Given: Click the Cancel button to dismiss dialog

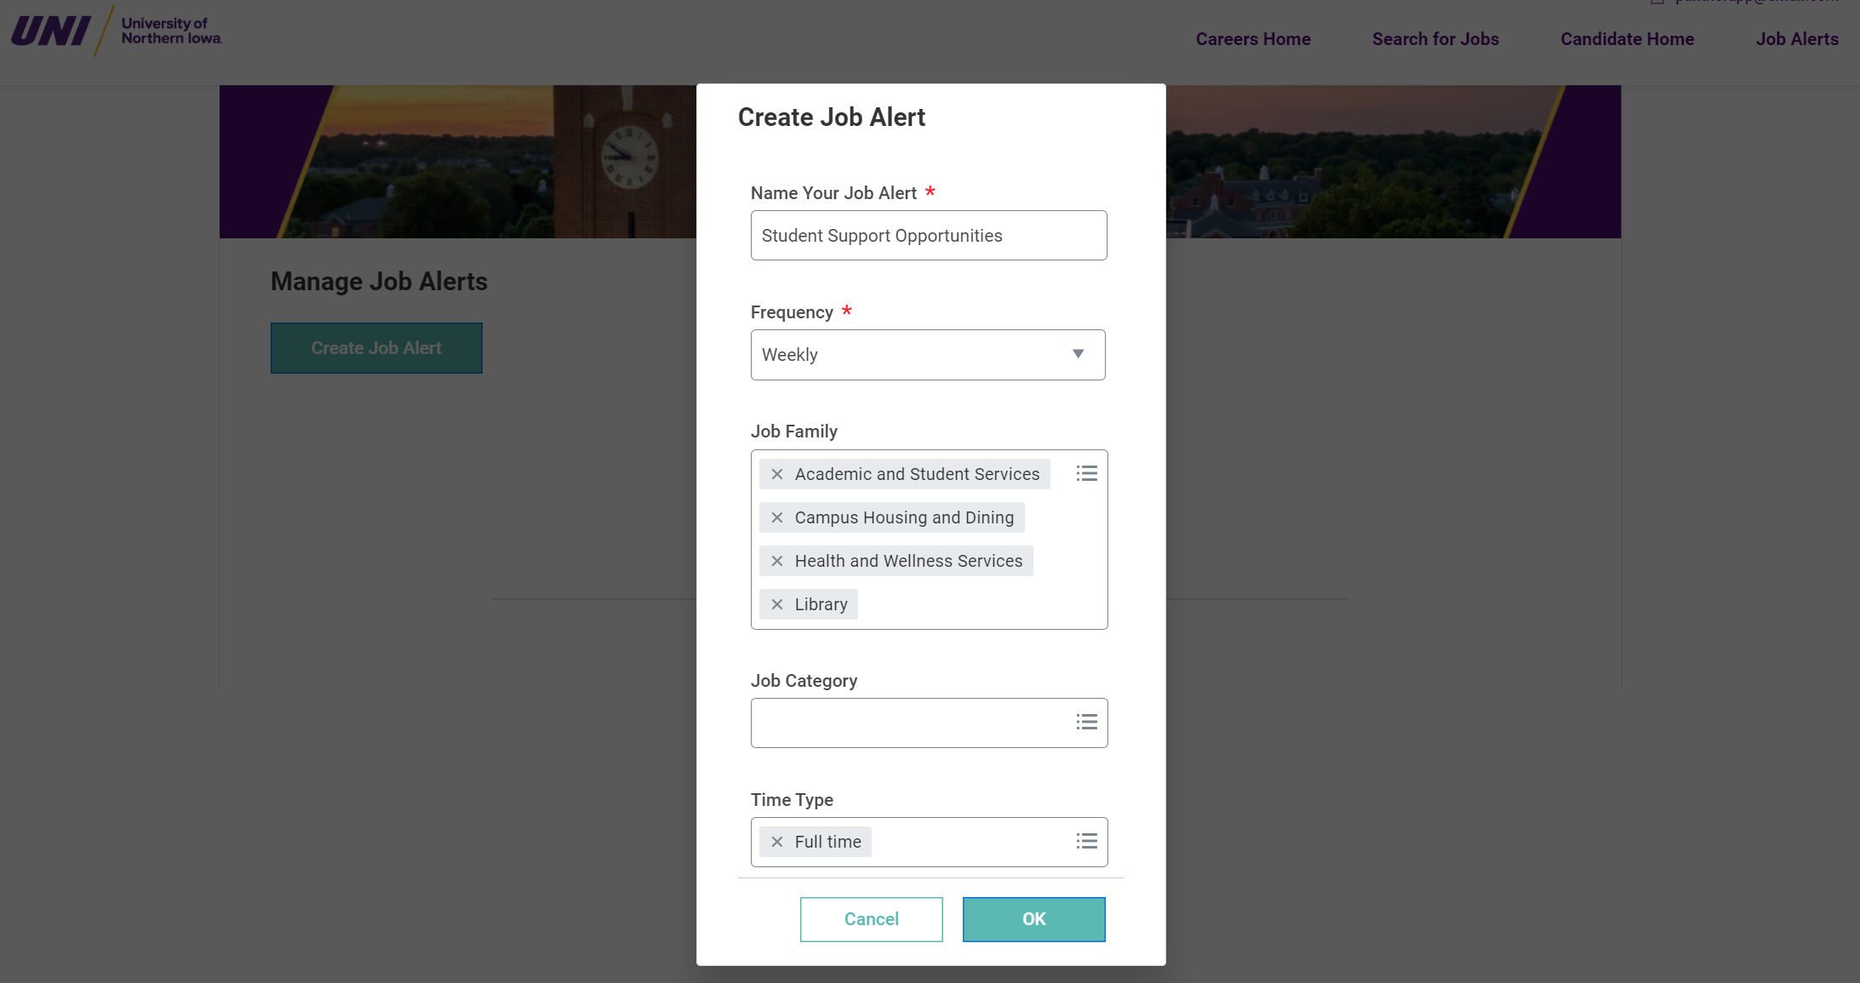Looking at the screenshot, I should [x=873, y=917].
